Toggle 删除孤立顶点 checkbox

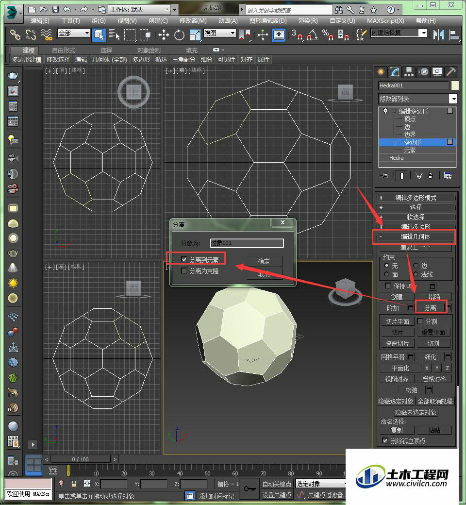pyautogui.click(x=385, y=440)
